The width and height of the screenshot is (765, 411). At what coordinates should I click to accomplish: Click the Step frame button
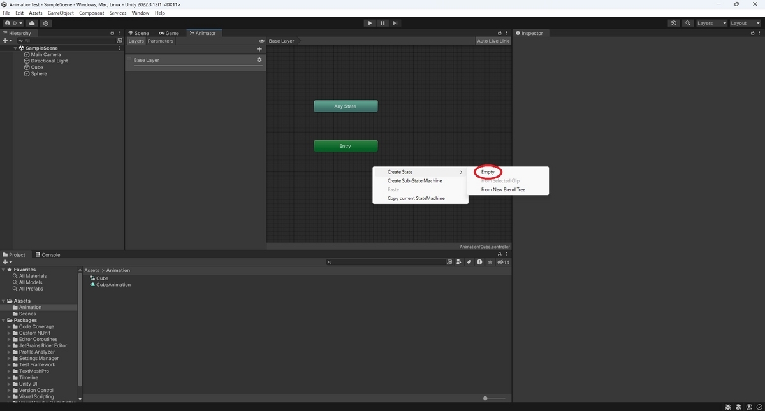click(395, 23)
